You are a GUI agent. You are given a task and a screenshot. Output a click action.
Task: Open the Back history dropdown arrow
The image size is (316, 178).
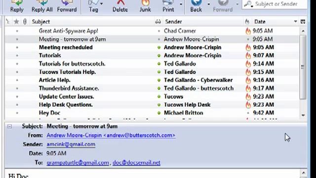(x=208, y=4)
